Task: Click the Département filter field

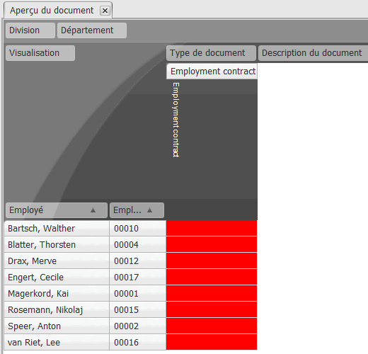Action: point(92,30)
